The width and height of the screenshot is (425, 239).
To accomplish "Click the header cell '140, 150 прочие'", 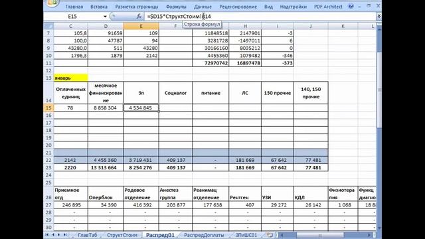I will 311,93.
